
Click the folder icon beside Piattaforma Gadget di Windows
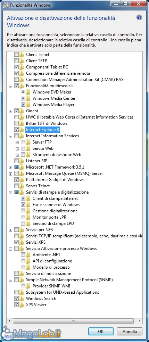click(21, 180)
